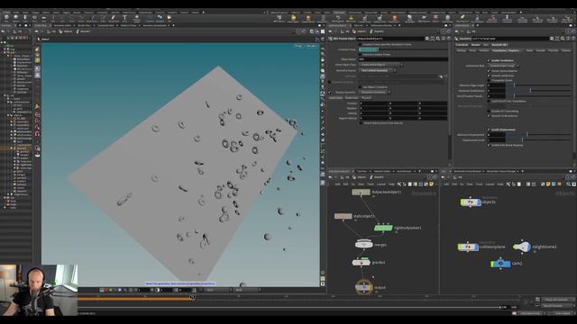Click pin icon in dynamics network path bar
The width and height of the screenshot is (577, 324).
coord(429,177)
